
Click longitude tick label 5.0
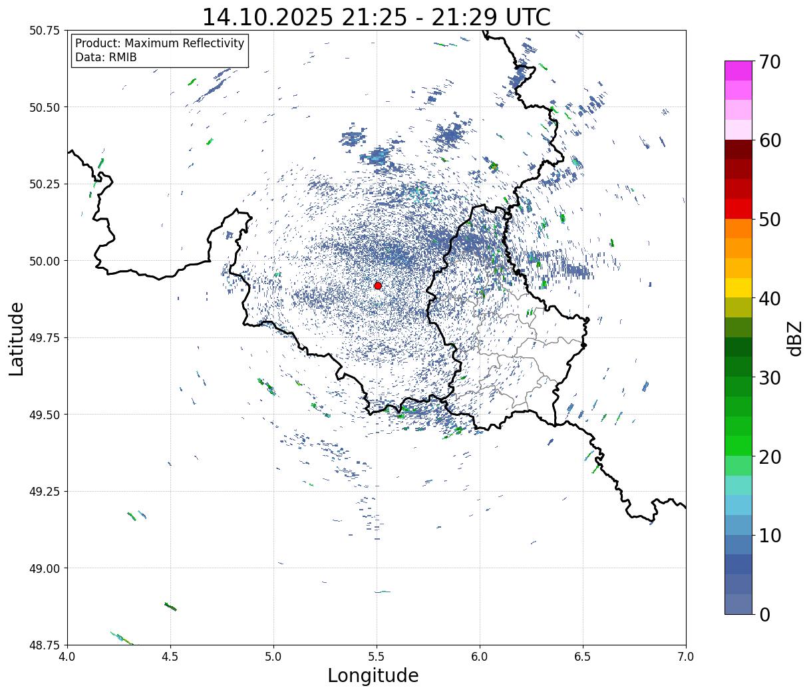click(x=273, y=657)
